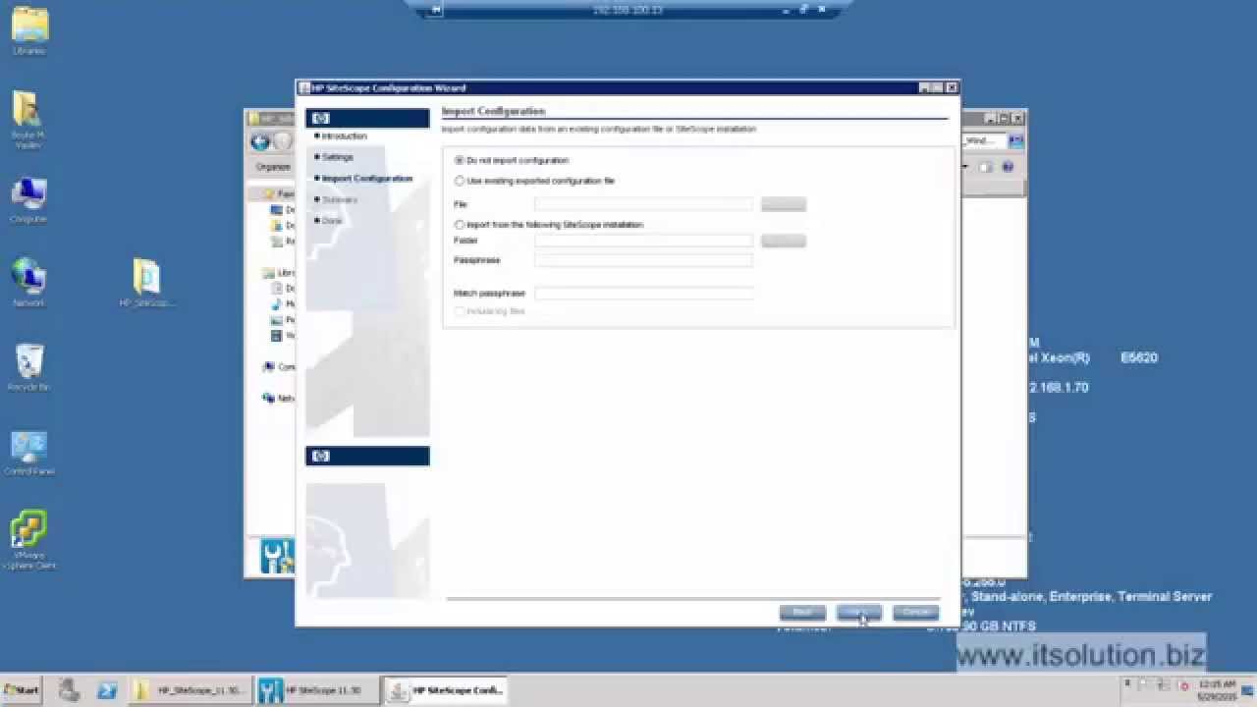Click the red system tray notification icon
The height and width of the screenshot is (707, 1257).
pos(1184,685)
